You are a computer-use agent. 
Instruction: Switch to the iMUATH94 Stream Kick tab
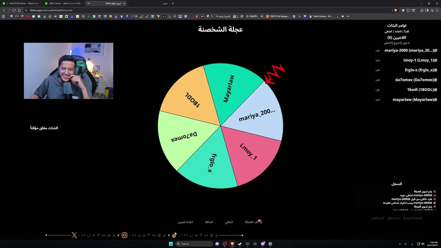[x=21, y=3]
